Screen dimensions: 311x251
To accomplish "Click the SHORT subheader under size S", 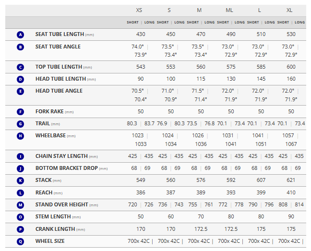I will [163, 23].
